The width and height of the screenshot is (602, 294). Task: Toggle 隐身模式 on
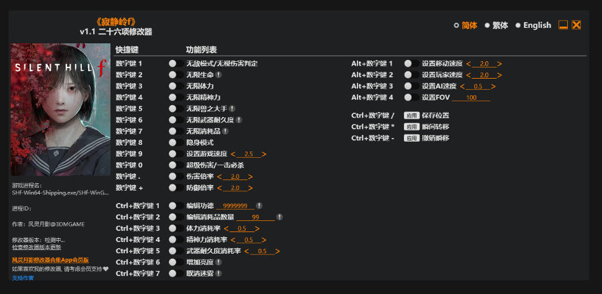tap(176, 142)
